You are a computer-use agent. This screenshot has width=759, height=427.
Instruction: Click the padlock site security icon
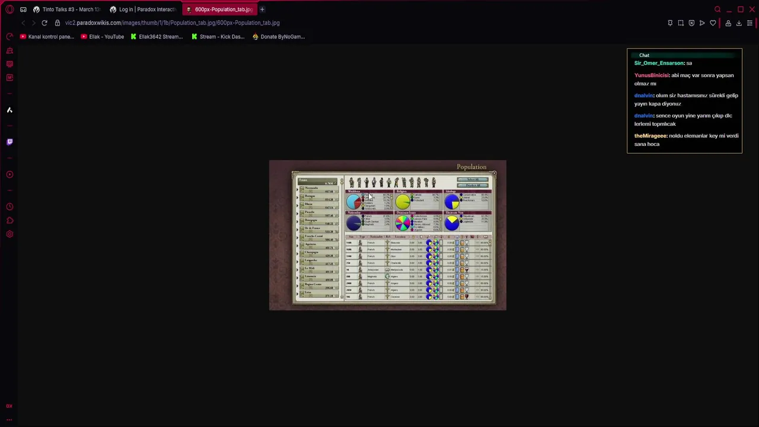[x=58, y=23]
